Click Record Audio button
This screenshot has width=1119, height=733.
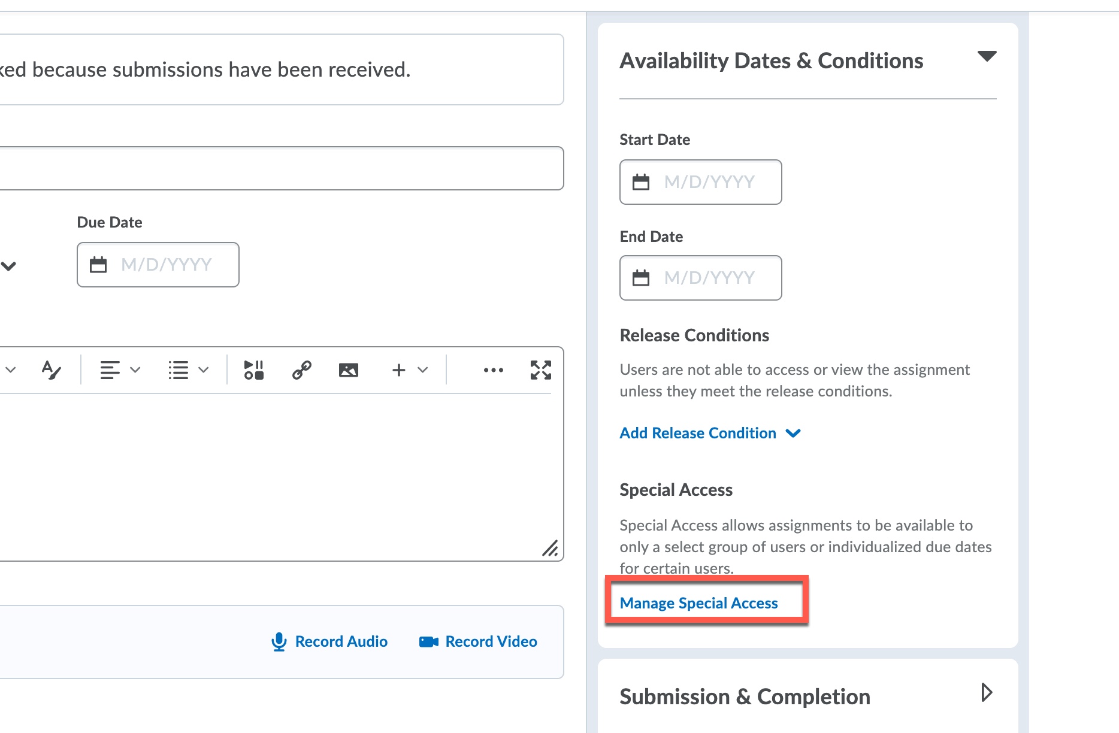pyautogui.click(x=329, y=641)
